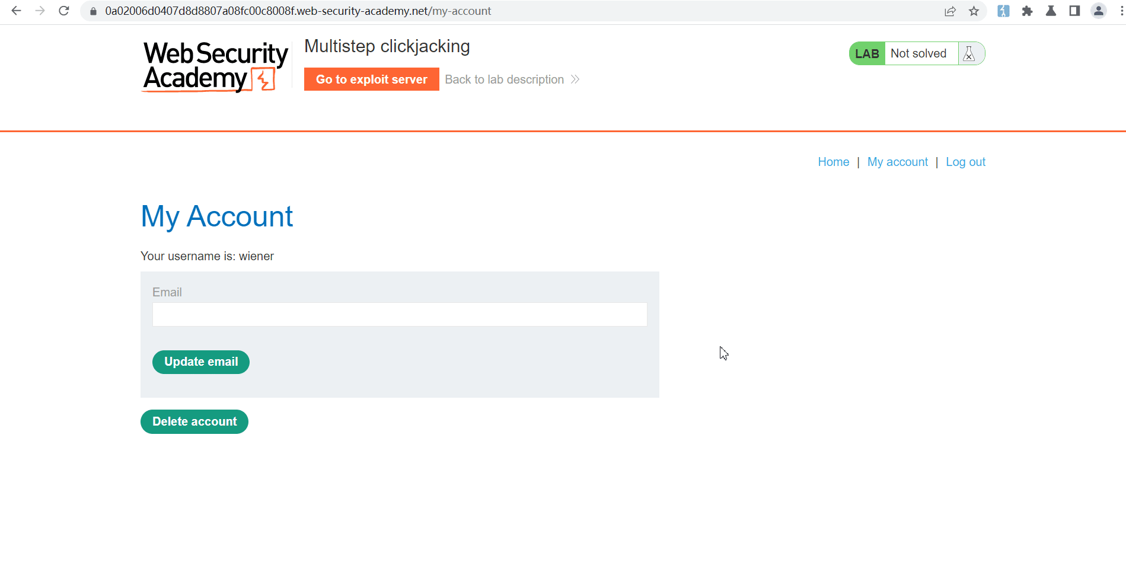Click the green LAB badge
1126x572 pixels.
coord(867,53)
